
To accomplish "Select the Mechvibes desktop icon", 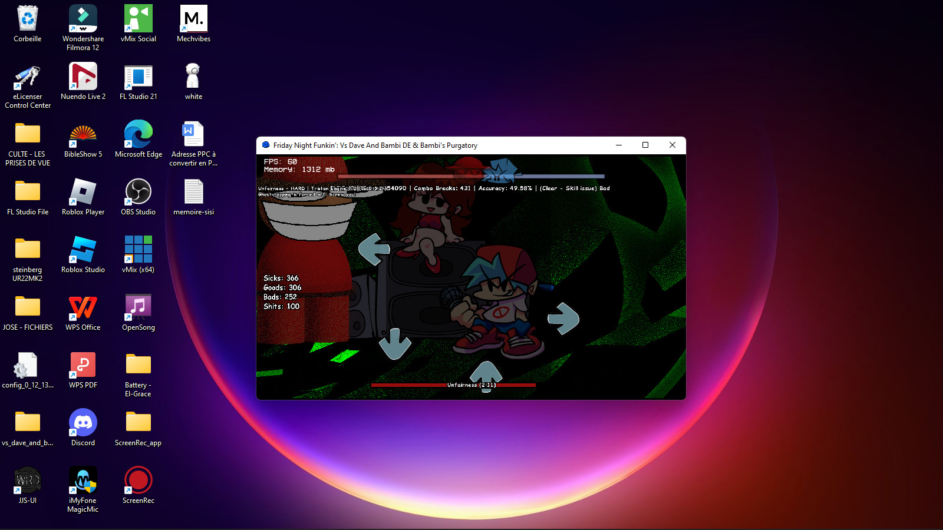I will click(x=194, y=25).
